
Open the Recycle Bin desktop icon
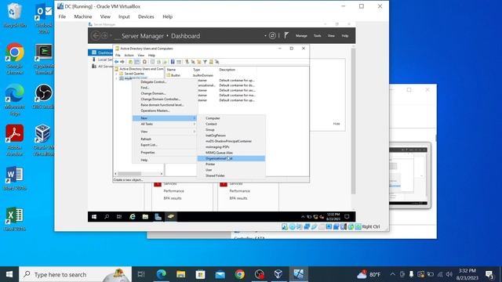click(x=14, y=15)
